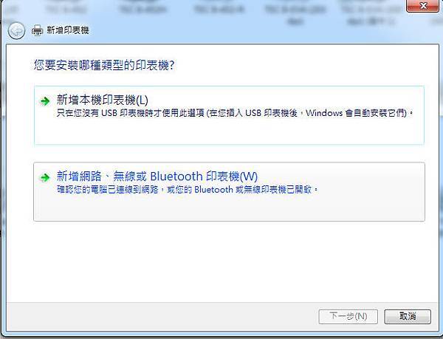
Task: Click green arrow beside 新增網路、無線或 Bluetooth 印表機
Action: [x=44, y=177]
